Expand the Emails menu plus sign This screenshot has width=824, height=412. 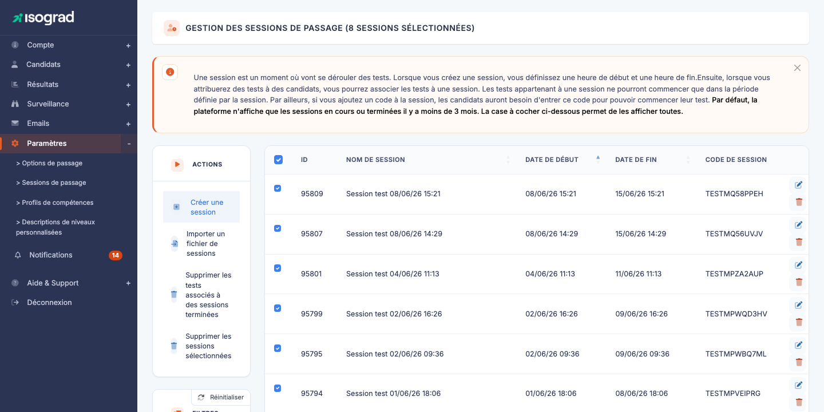point(128,124)
